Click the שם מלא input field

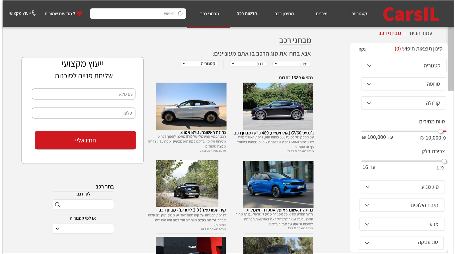84,94
